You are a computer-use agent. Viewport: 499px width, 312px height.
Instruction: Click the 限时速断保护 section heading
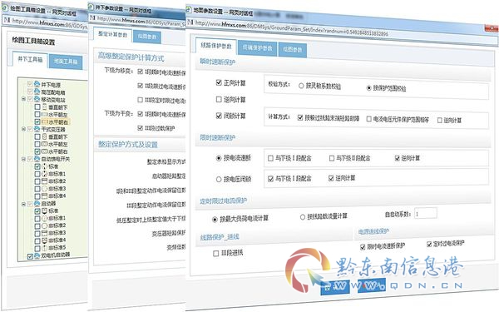click(x=217, y=137)
